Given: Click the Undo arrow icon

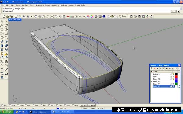Looking at the screenshot, I should pyautogui.click(x=32, y=16).
